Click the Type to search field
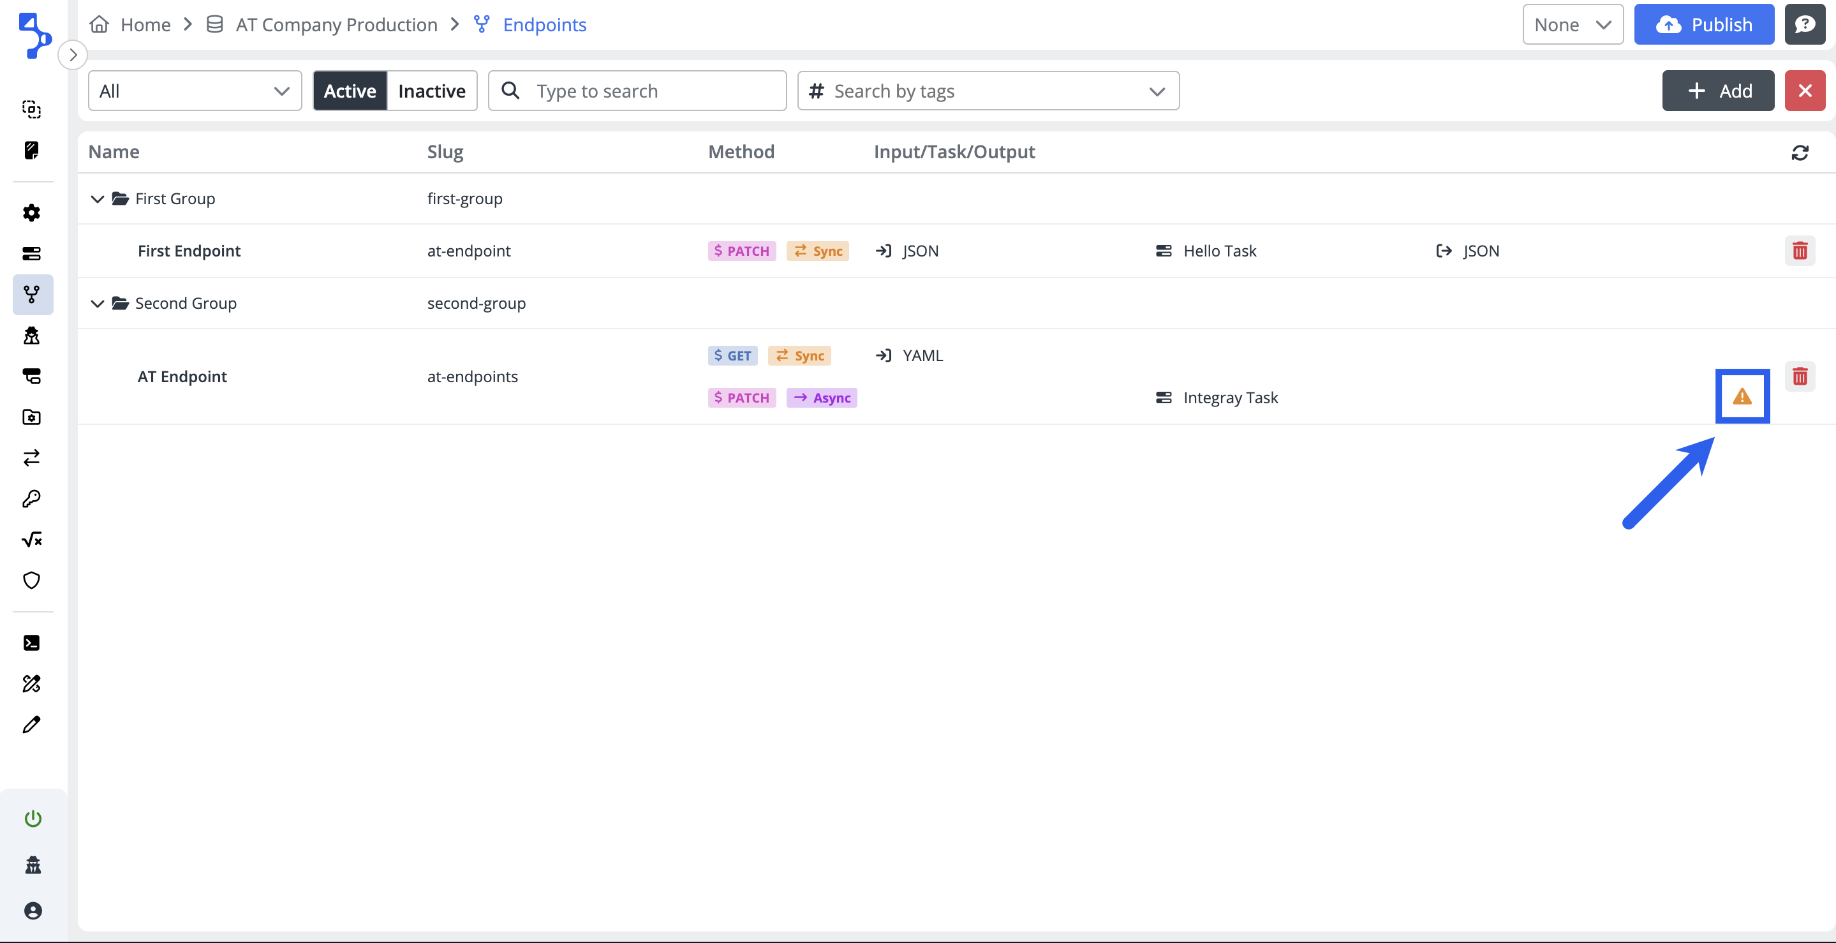 point(637,91)
